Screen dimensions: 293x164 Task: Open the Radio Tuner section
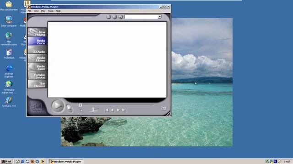coord(37,67)
